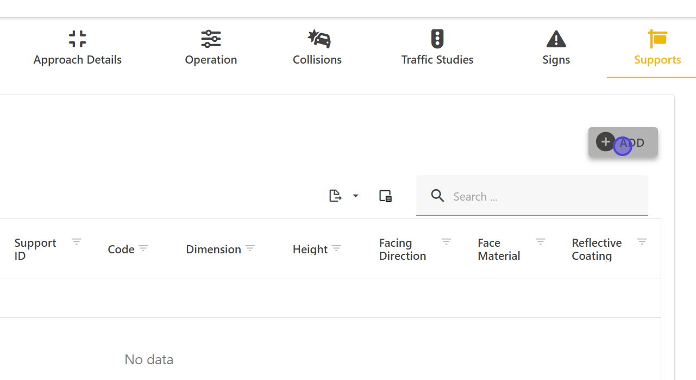Screen dimensions: 696x380
Task: Expand the export dropdown arrow
Action: pyautogui.click(x=355, y=196)
